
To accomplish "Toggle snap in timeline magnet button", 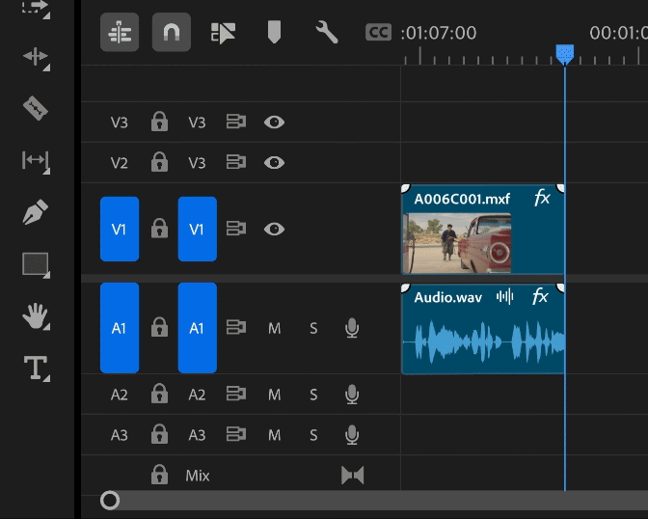I will 171,33.
